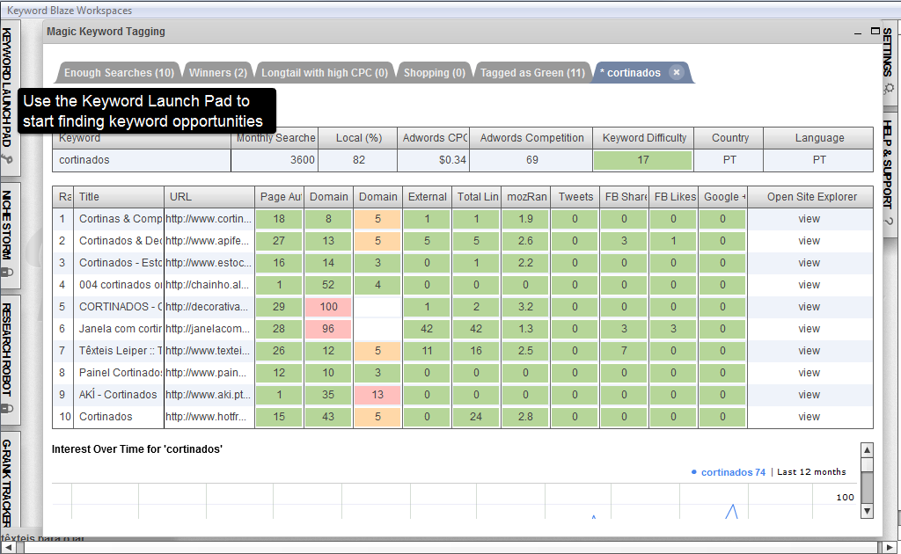
Task: Click the Local (%) value 82
Action: pos(358,160)
